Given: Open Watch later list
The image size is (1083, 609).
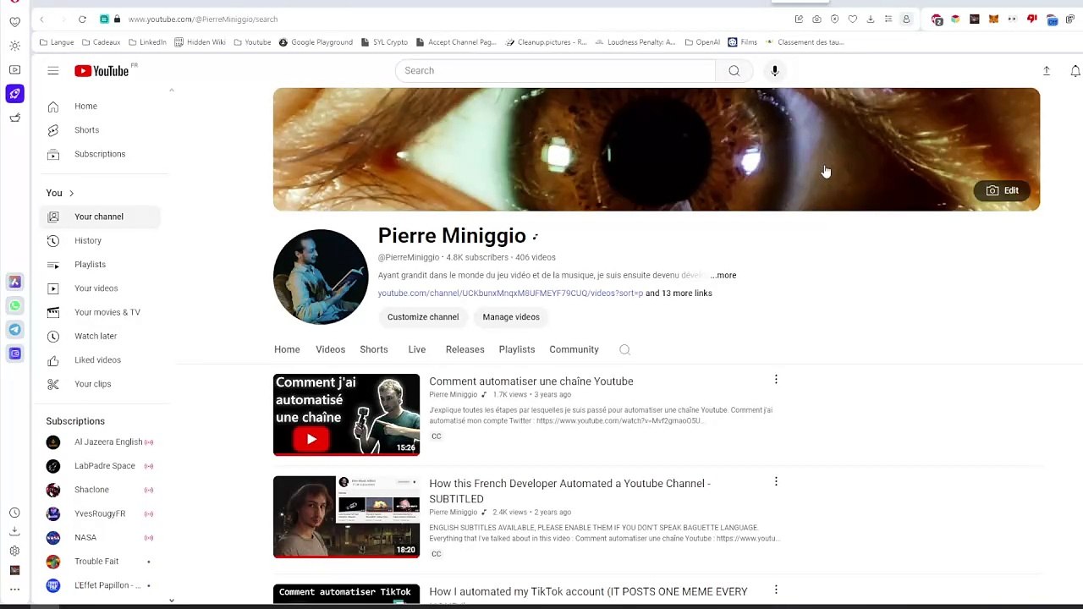Looking at the screenshot, I should tap(99, 337).
